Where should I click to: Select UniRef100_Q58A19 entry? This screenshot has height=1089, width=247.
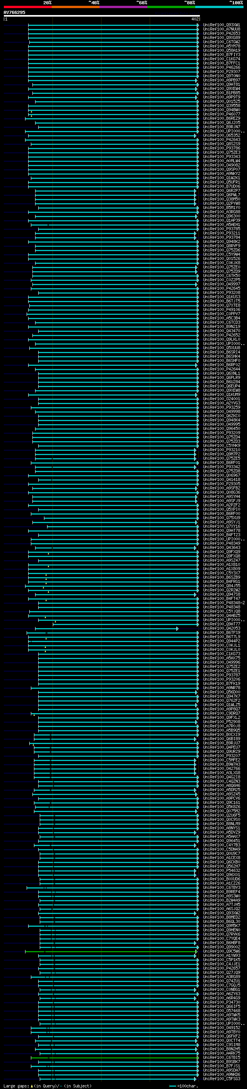click(222, 50)
